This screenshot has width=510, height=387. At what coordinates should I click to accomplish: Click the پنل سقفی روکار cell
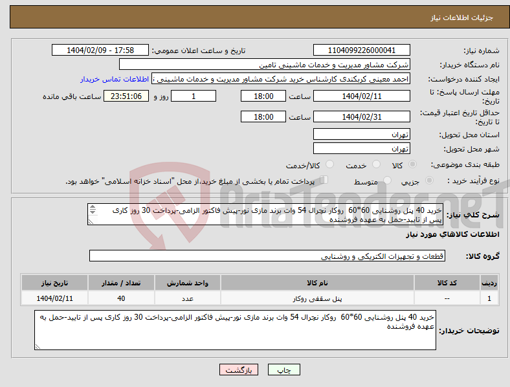[x=317, y=298]
